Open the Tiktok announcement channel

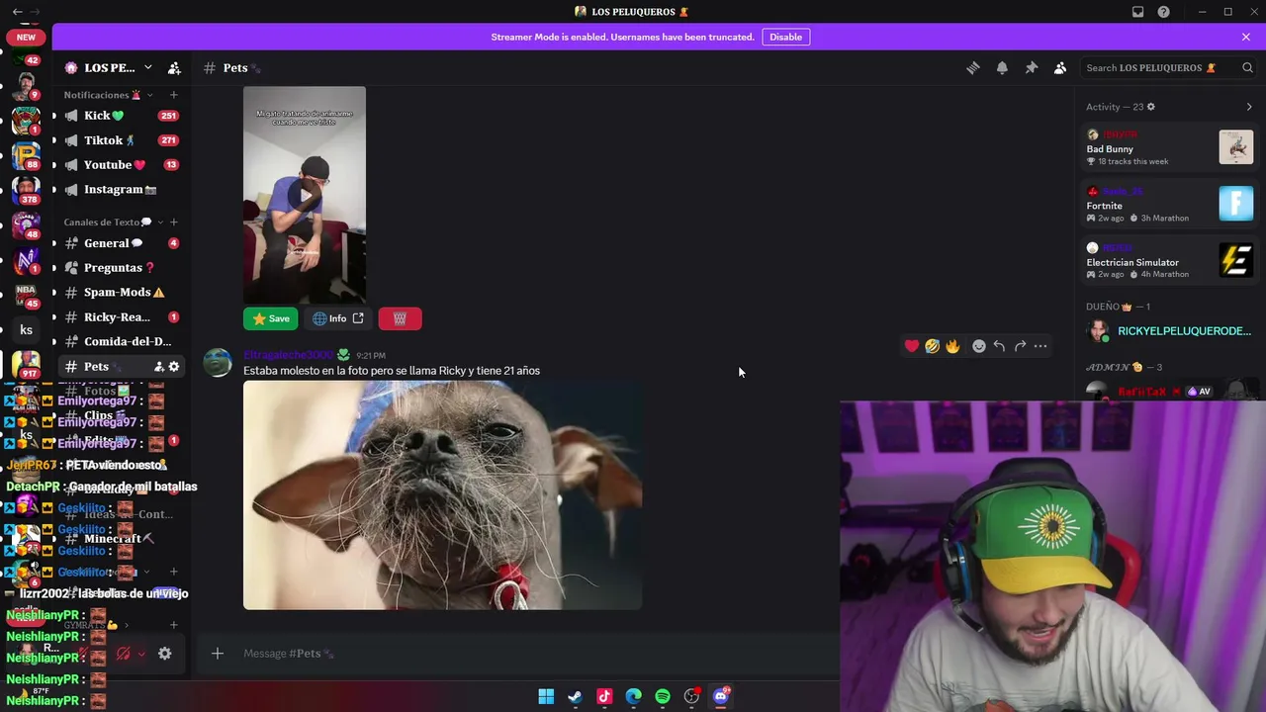122,140
